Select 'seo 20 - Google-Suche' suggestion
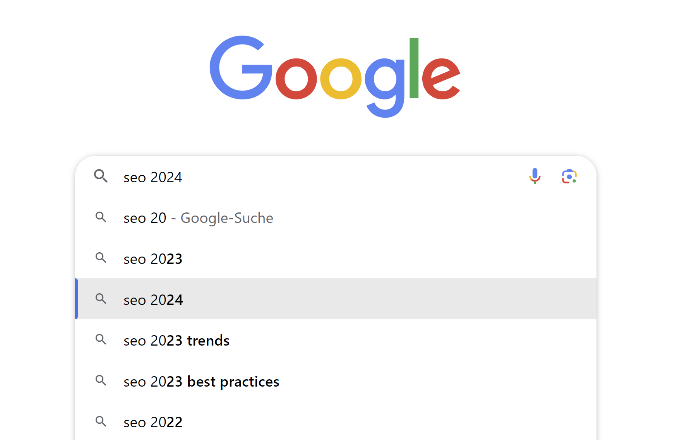The height and width of the screenshot is (440, 677). click(198, 217)
